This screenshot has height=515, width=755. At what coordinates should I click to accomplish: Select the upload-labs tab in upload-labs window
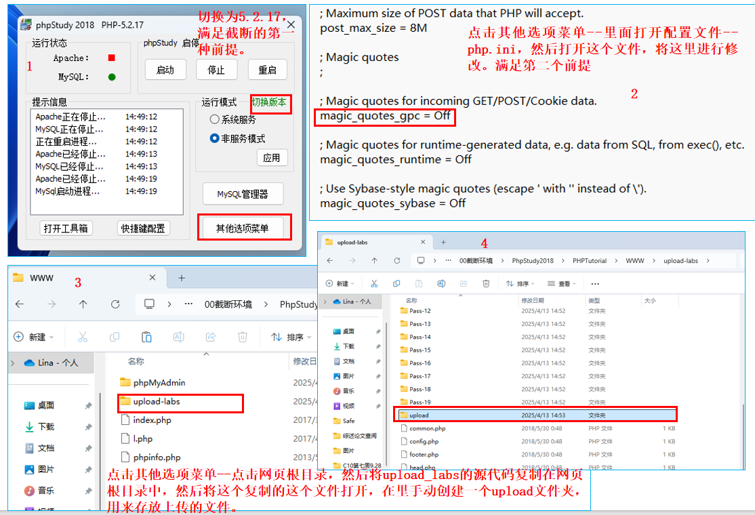click(x=375, y=242)
